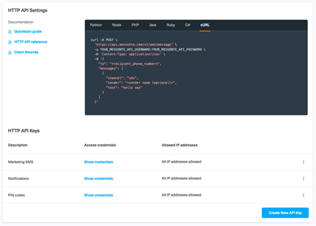This screenshot has height=226, width=316.
Task: Switch to the C# code tab
Action: point(187,25)
